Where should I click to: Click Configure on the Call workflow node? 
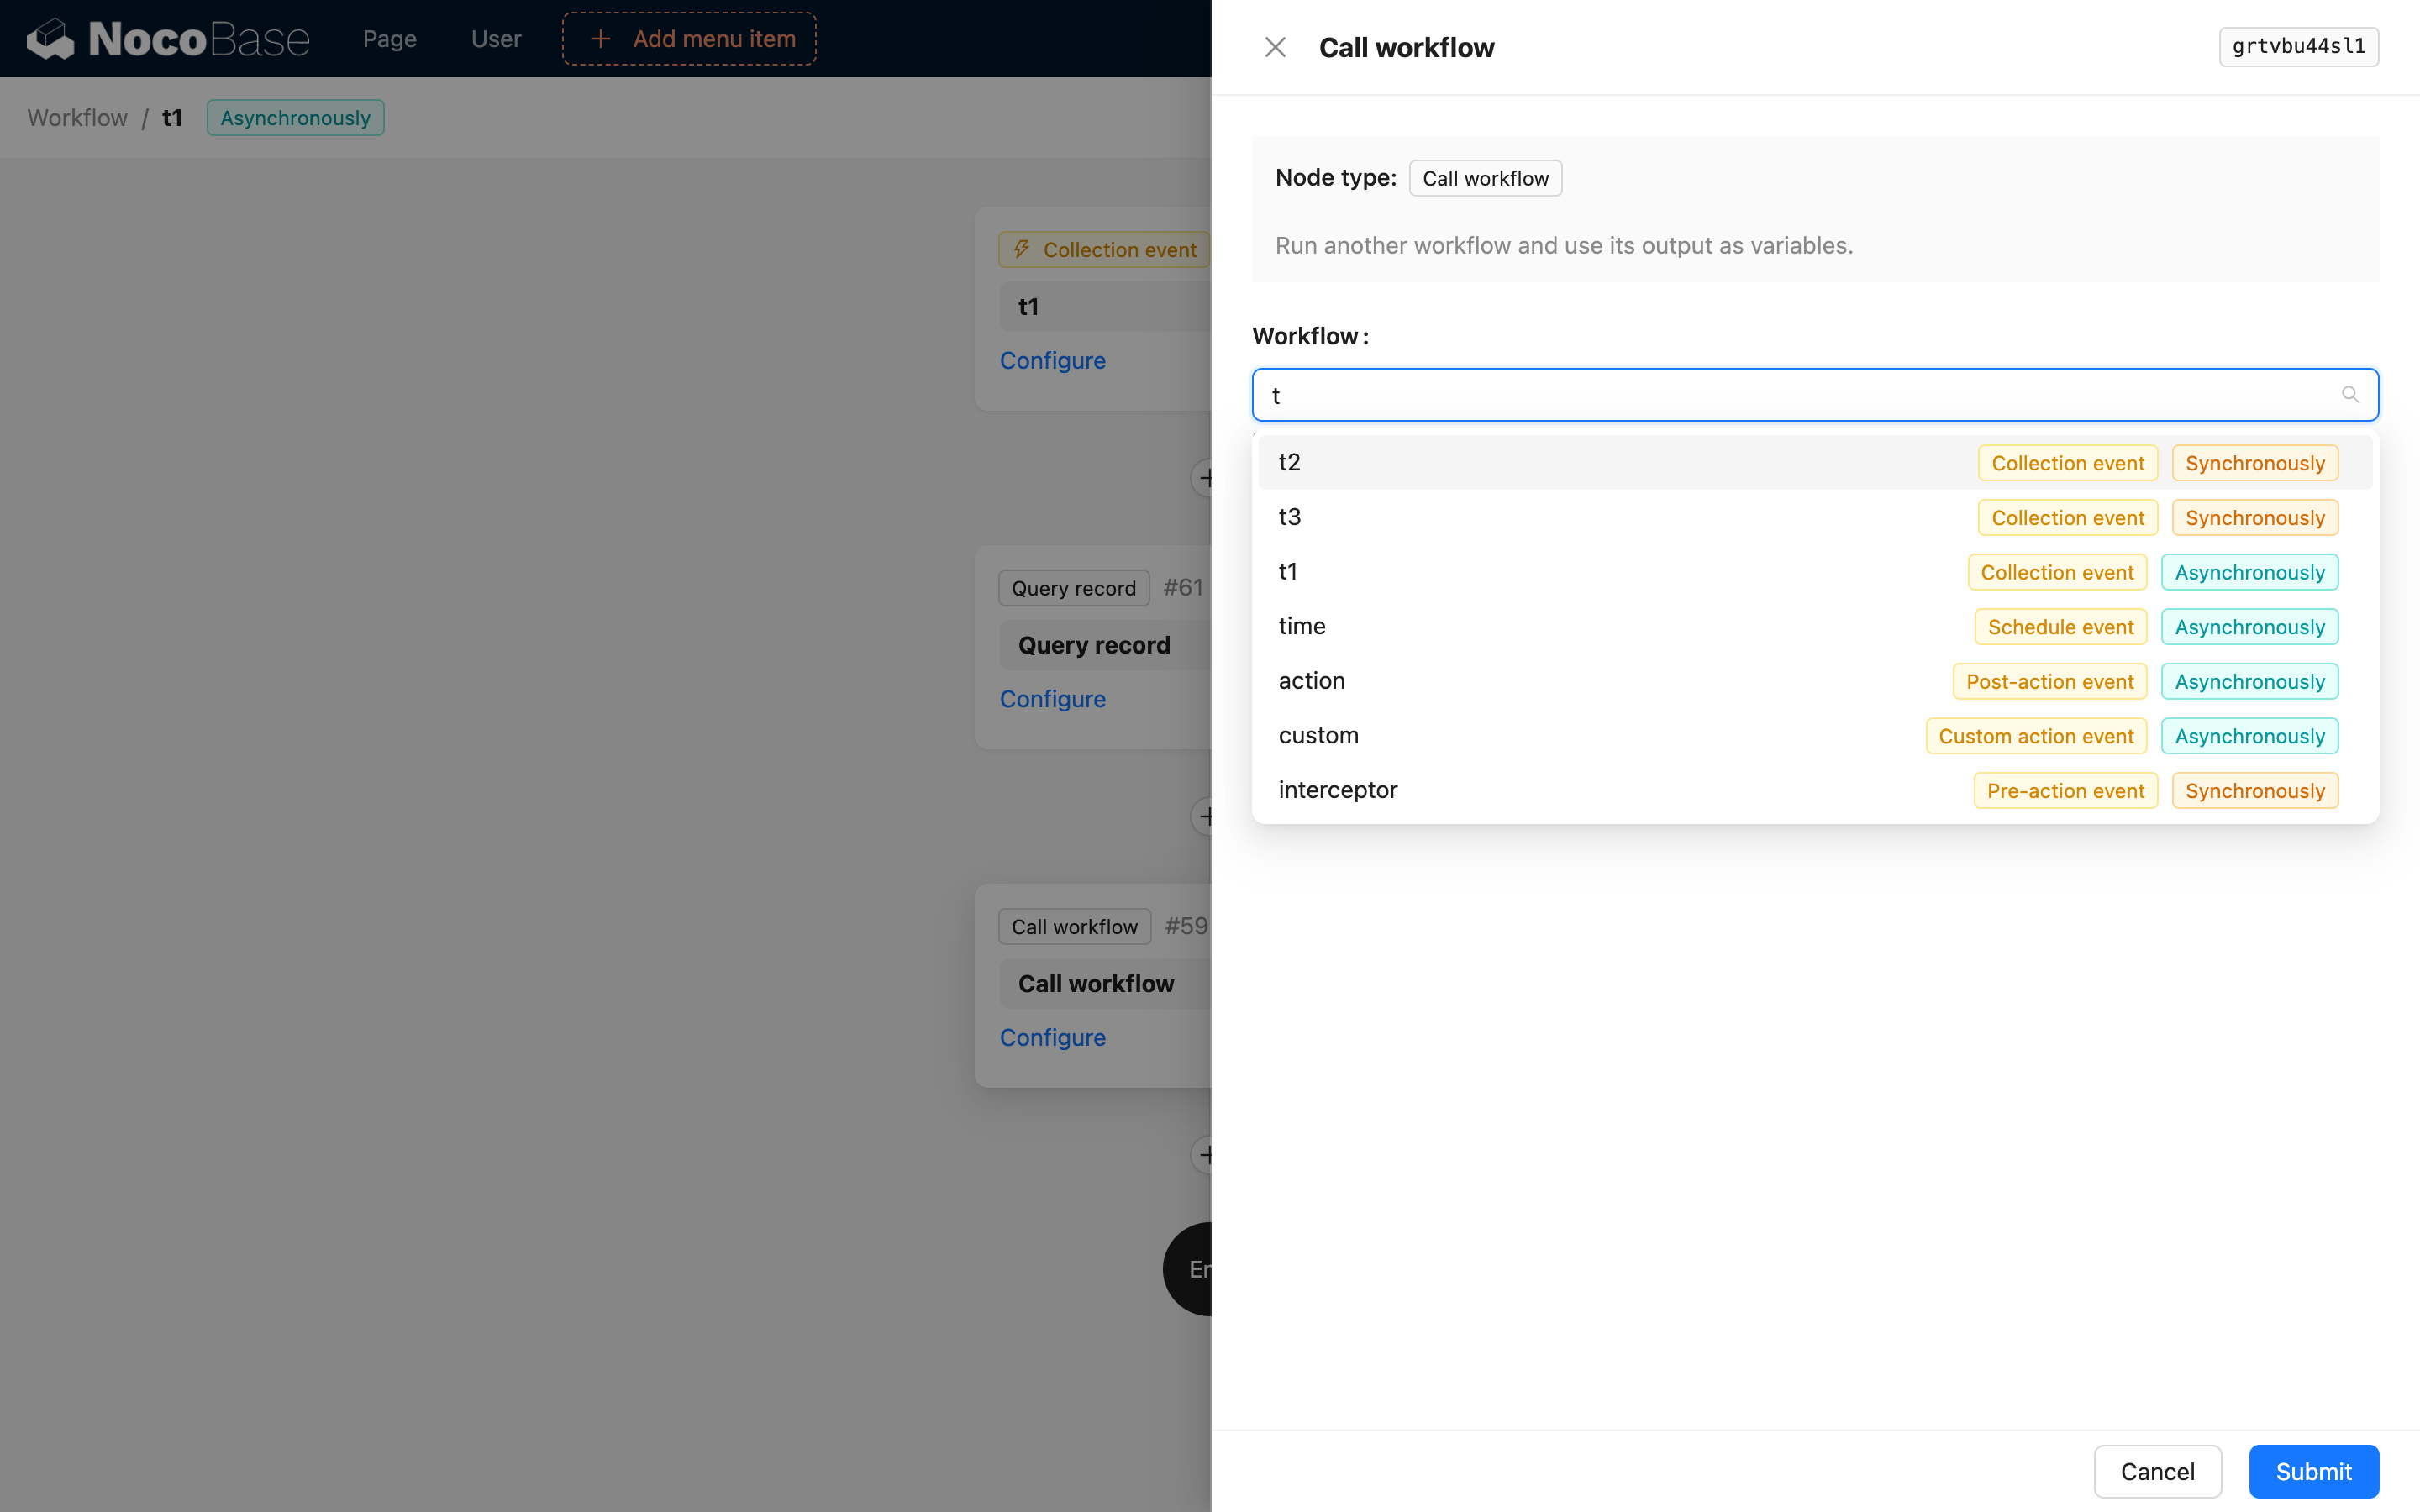click(x=1052, y=1037)
